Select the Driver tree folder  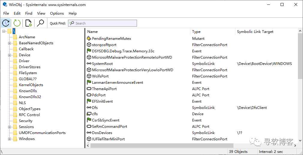coord(24,61)
